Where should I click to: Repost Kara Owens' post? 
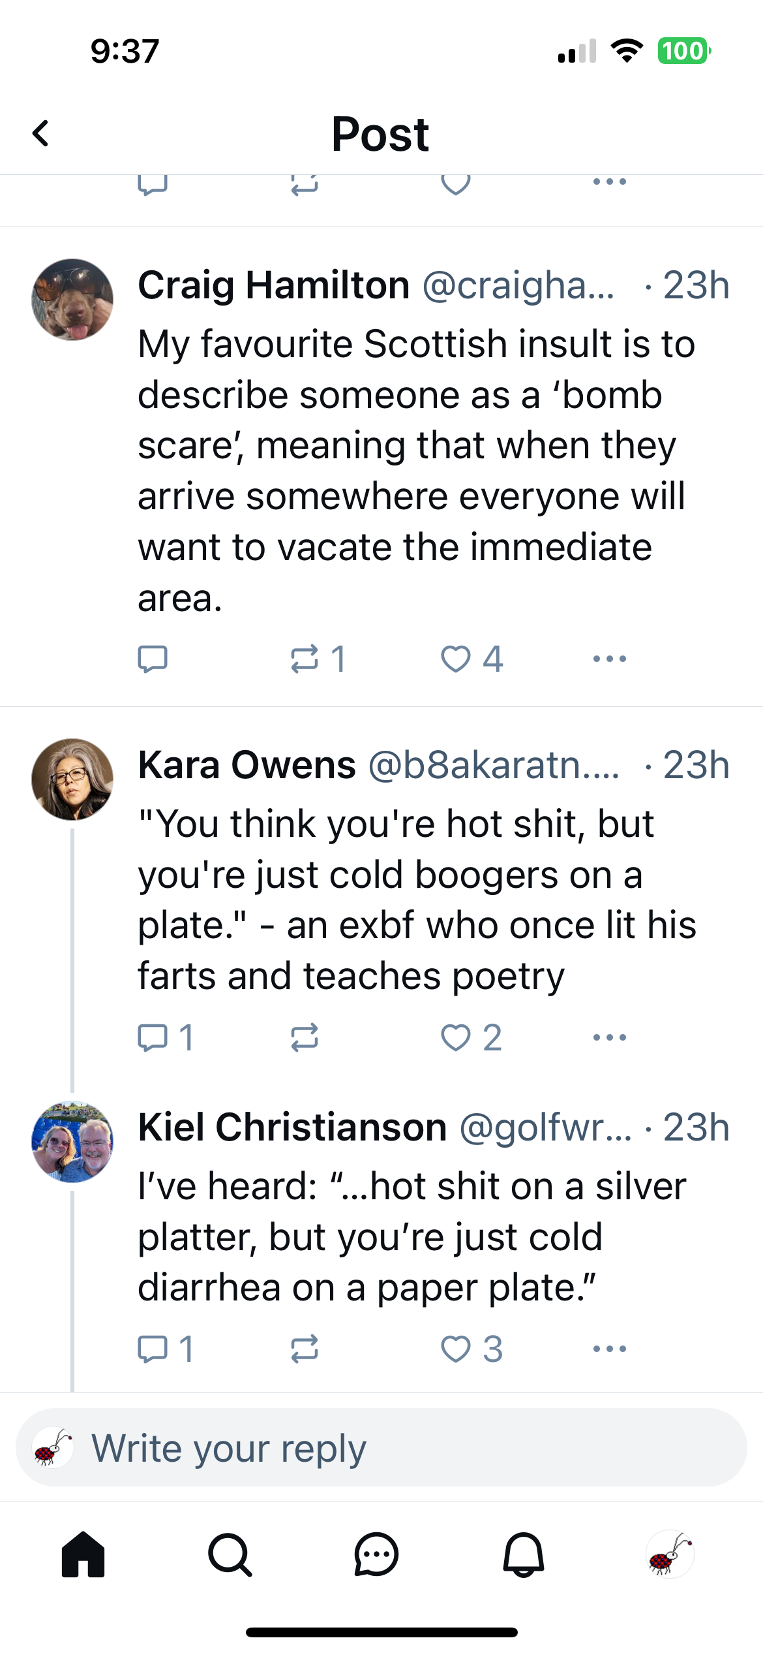click(305, 1037)
